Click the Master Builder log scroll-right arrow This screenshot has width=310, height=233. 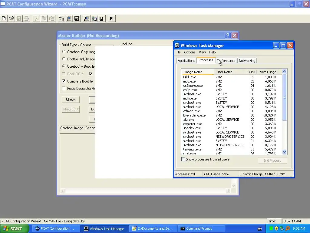[x=228, y=191]
